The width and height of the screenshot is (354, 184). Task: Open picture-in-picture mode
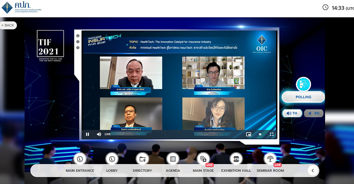pos(249,134)
